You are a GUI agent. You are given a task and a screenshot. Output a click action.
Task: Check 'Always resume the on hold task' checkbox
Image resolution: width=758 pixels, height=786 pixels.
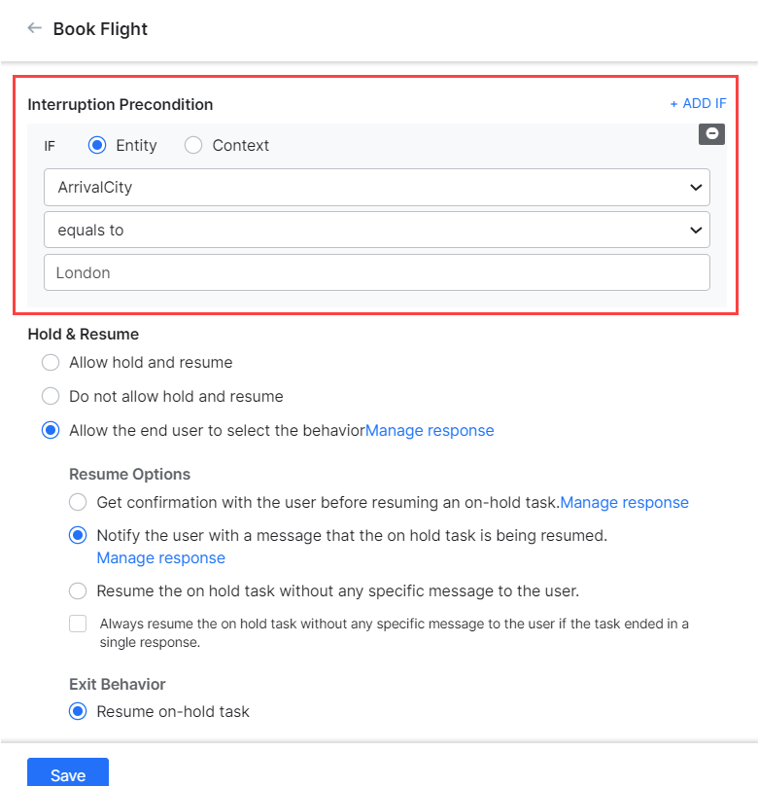point(78,624)
